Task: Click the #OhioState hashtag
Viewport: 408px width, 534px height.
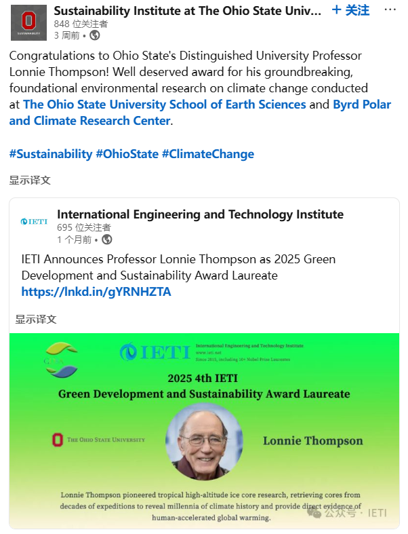Action: tap(127, 154)
